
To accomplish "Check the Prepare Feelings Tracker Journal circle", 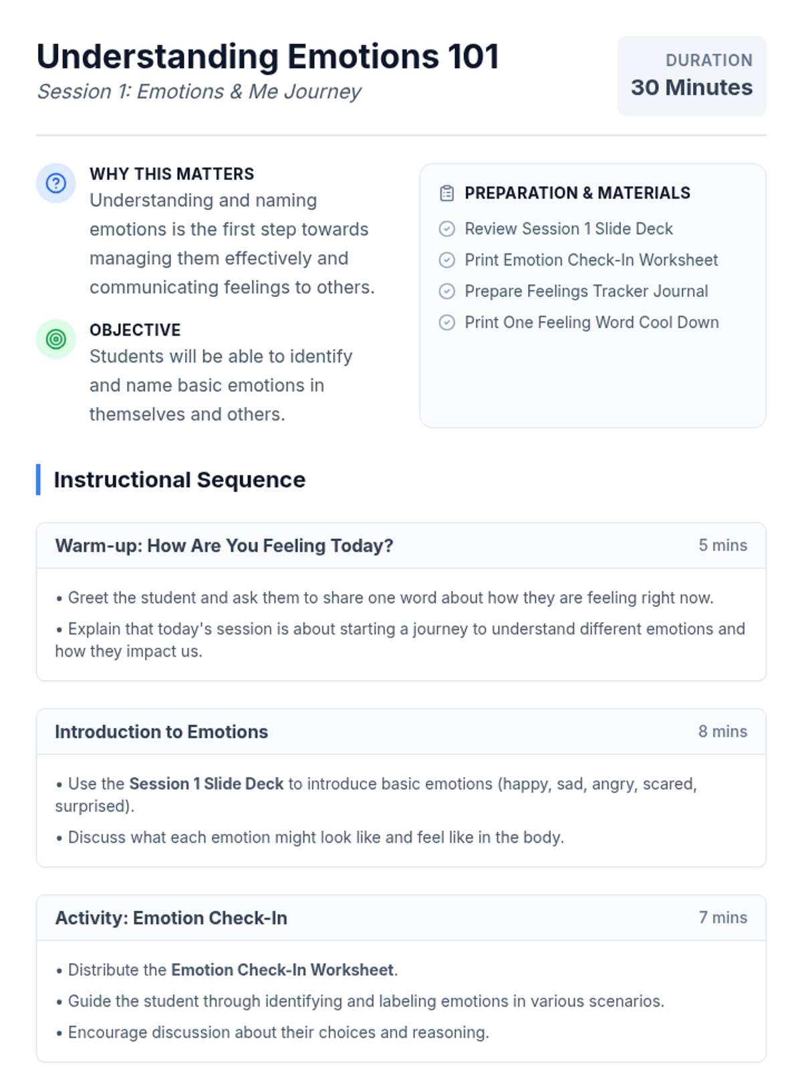I will click(x=446, y=292).
